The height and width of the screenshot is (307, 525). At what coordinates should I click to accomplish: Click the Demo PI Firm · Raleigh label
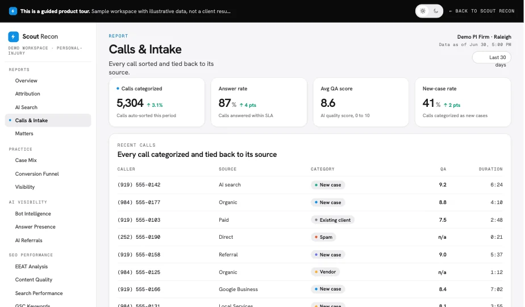point(484,37)
